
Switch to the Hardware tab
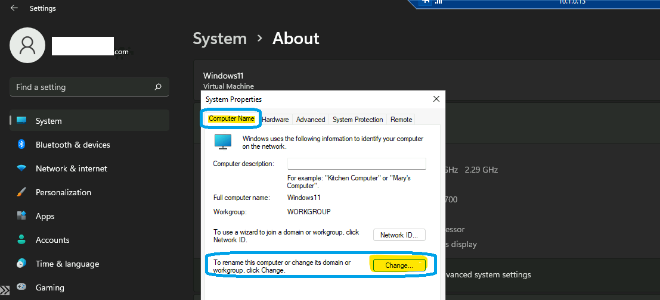(x=275, y=120)
